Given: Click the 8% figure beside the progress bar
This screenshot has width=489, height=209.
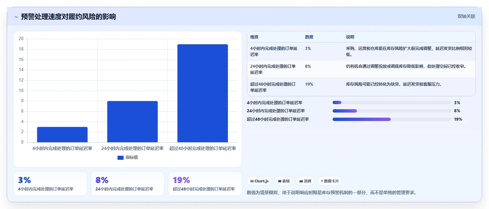Looking at the screenshot, I should [x=457, y=111].
